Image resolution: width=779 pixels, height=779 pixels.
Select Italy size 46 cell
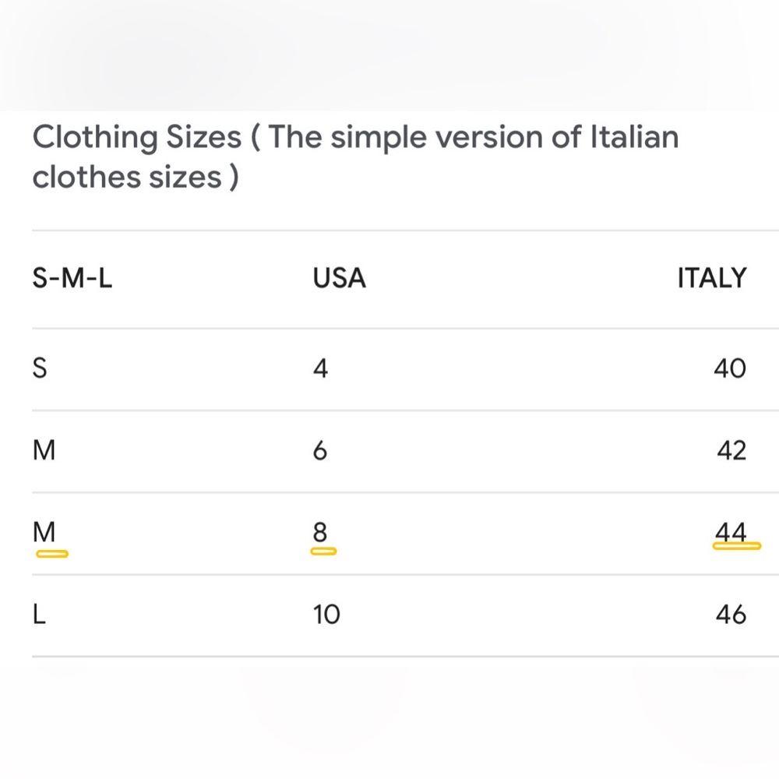pos(730,615)
